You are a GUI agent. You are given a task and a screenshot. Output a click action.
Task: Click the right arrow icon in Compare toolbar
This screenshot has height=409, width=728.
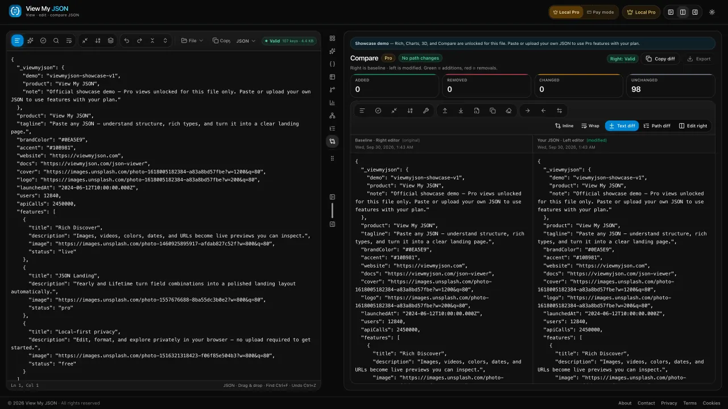pos(527,111)
